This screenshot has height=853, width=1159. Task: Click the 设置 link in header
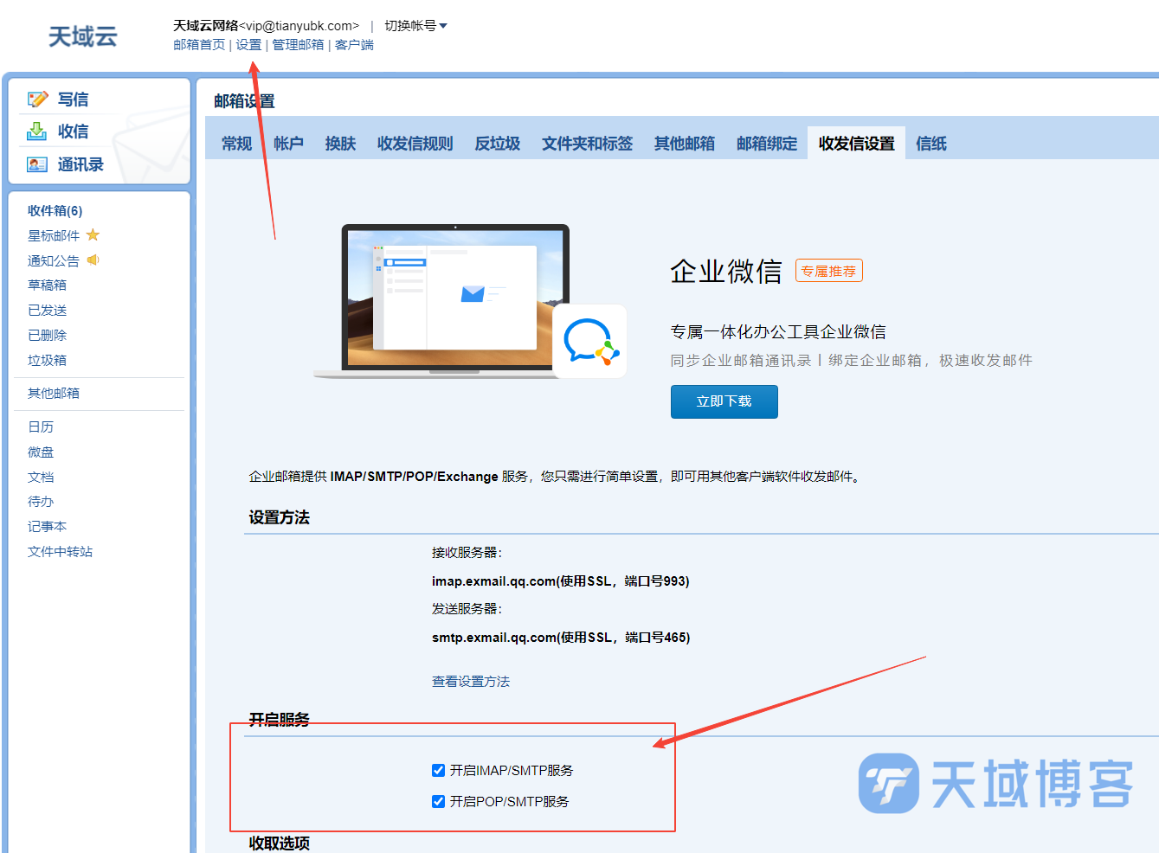tap(248, 45)
